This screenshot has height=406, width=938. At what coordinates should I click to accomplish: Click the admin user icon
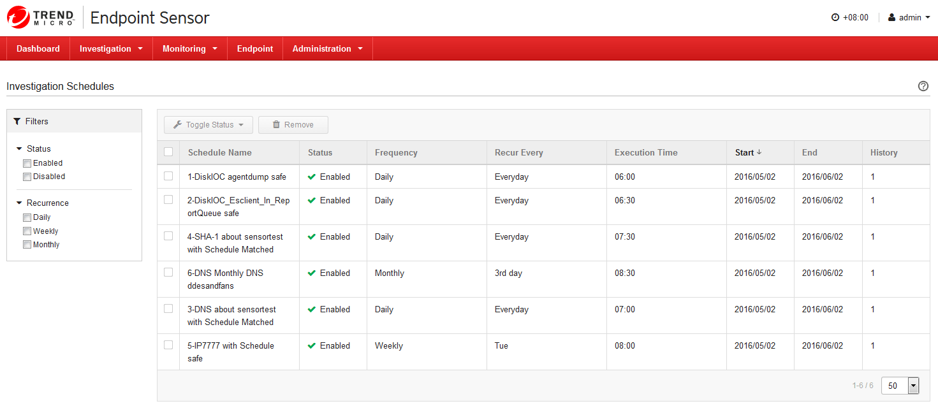coord(891,18)
